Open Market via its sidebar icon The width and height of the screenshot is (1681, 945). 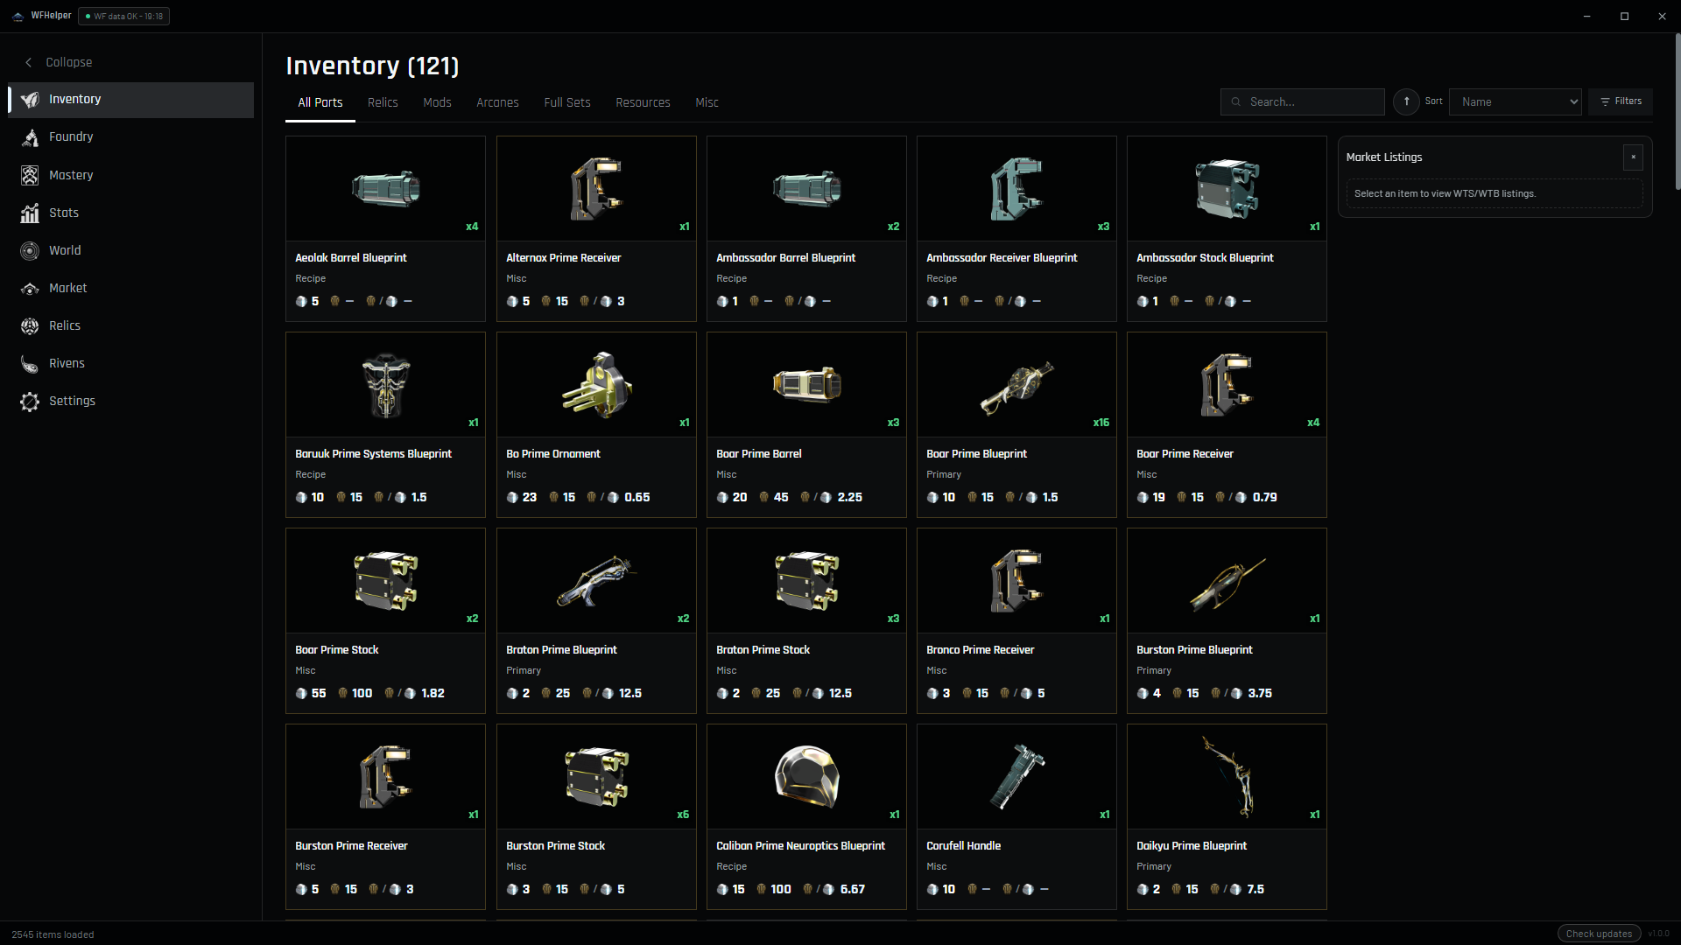[x=30, y=288]
